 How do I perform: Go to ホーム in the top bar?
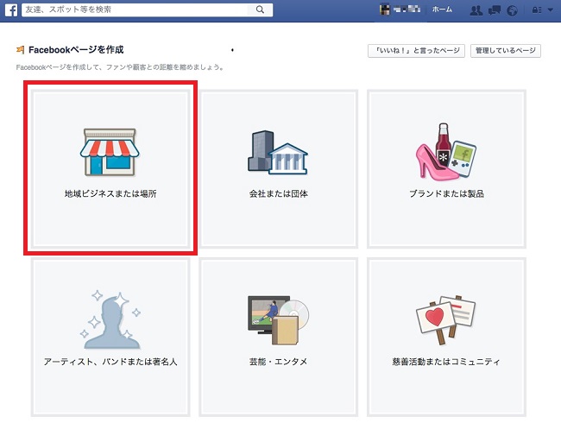(x=442, y=9)
